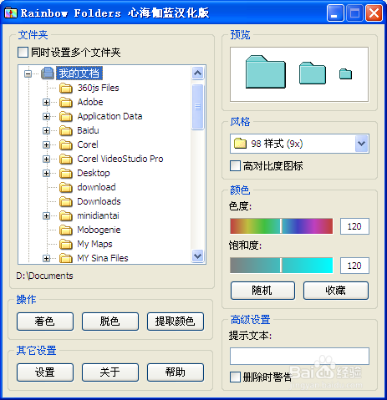
Task: Select the Baidu folder label
Action: click(x=88, y=130)
